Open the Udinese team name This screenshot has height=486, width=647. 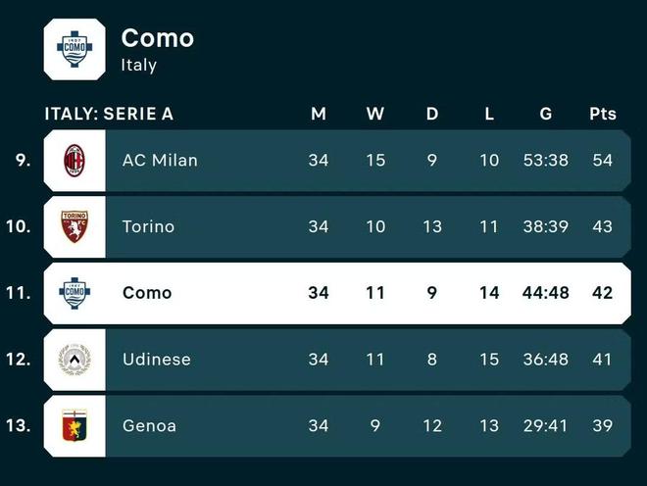156,360
